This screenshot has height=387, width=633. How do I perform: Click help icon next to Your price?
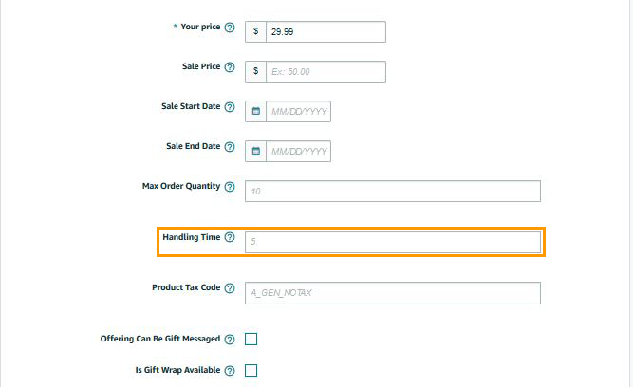tap(230, 28)
